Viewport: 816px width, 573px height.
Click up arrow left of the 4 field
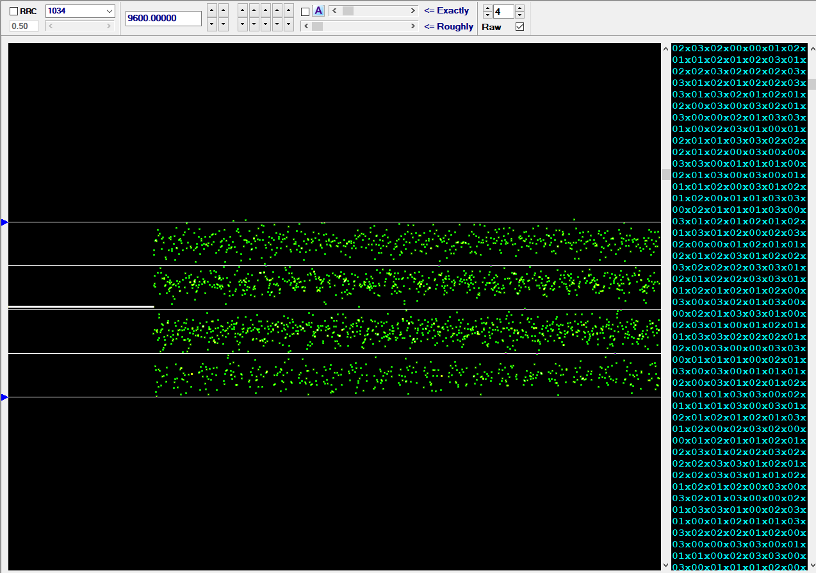coord(487,8)
